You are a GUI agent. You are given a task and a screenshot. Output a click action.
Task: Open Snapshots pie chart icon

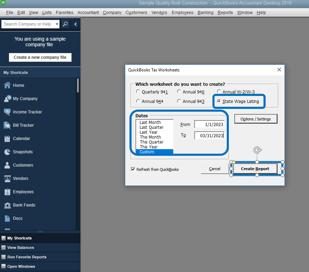(x=7, y=152)
